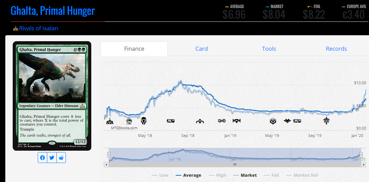Click the MTGStocks.com chart credit text

124,128
